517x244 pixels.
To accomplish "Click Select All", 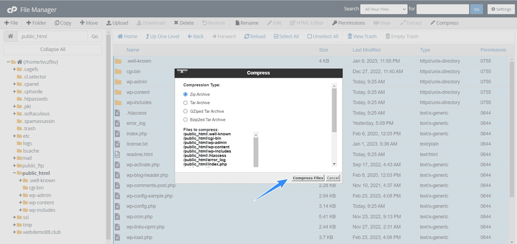I will click(286, 36).
